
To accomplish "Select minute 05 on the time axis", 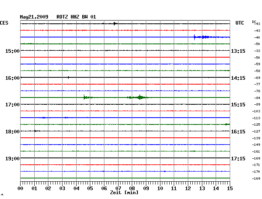I will pyautogui.click(x=90, y=188).
